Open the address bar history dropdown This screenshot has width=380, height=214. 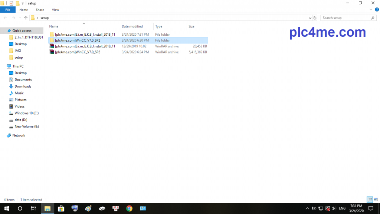point(310,18)
